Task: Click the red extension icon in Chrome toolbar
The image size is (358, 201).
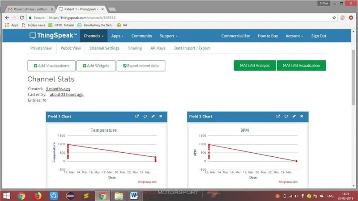Action: [351, 17]
